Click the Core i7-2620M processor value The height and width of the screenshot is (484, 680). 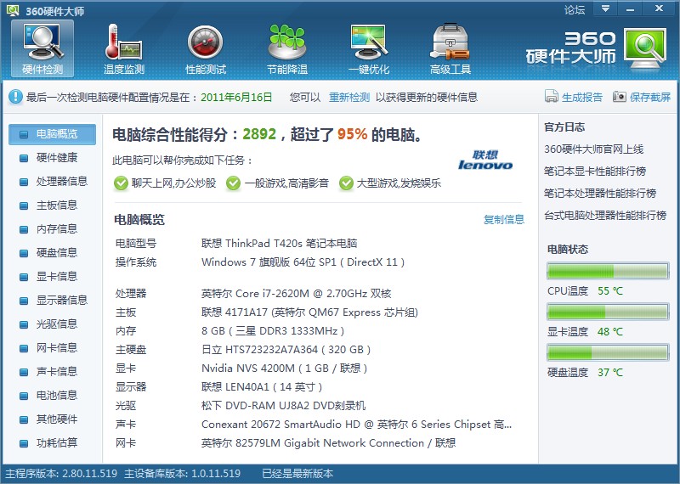click(296, 294)
